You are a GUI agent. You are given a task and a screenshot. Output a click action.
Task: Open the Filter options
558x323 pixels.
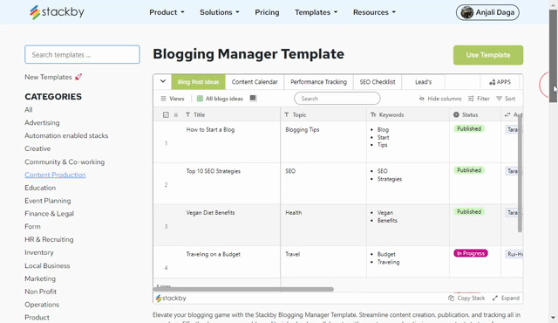tap(479, 99)
